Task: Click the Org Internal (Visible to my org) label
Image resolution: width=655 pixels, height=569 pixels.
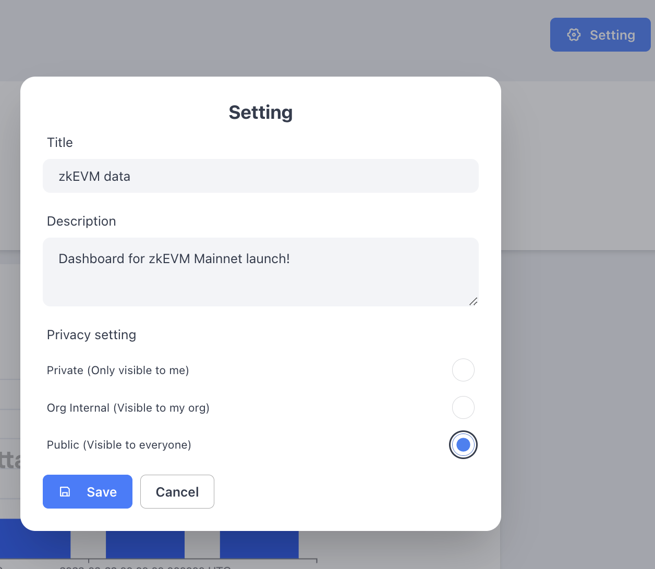Action: click(128, 408)
